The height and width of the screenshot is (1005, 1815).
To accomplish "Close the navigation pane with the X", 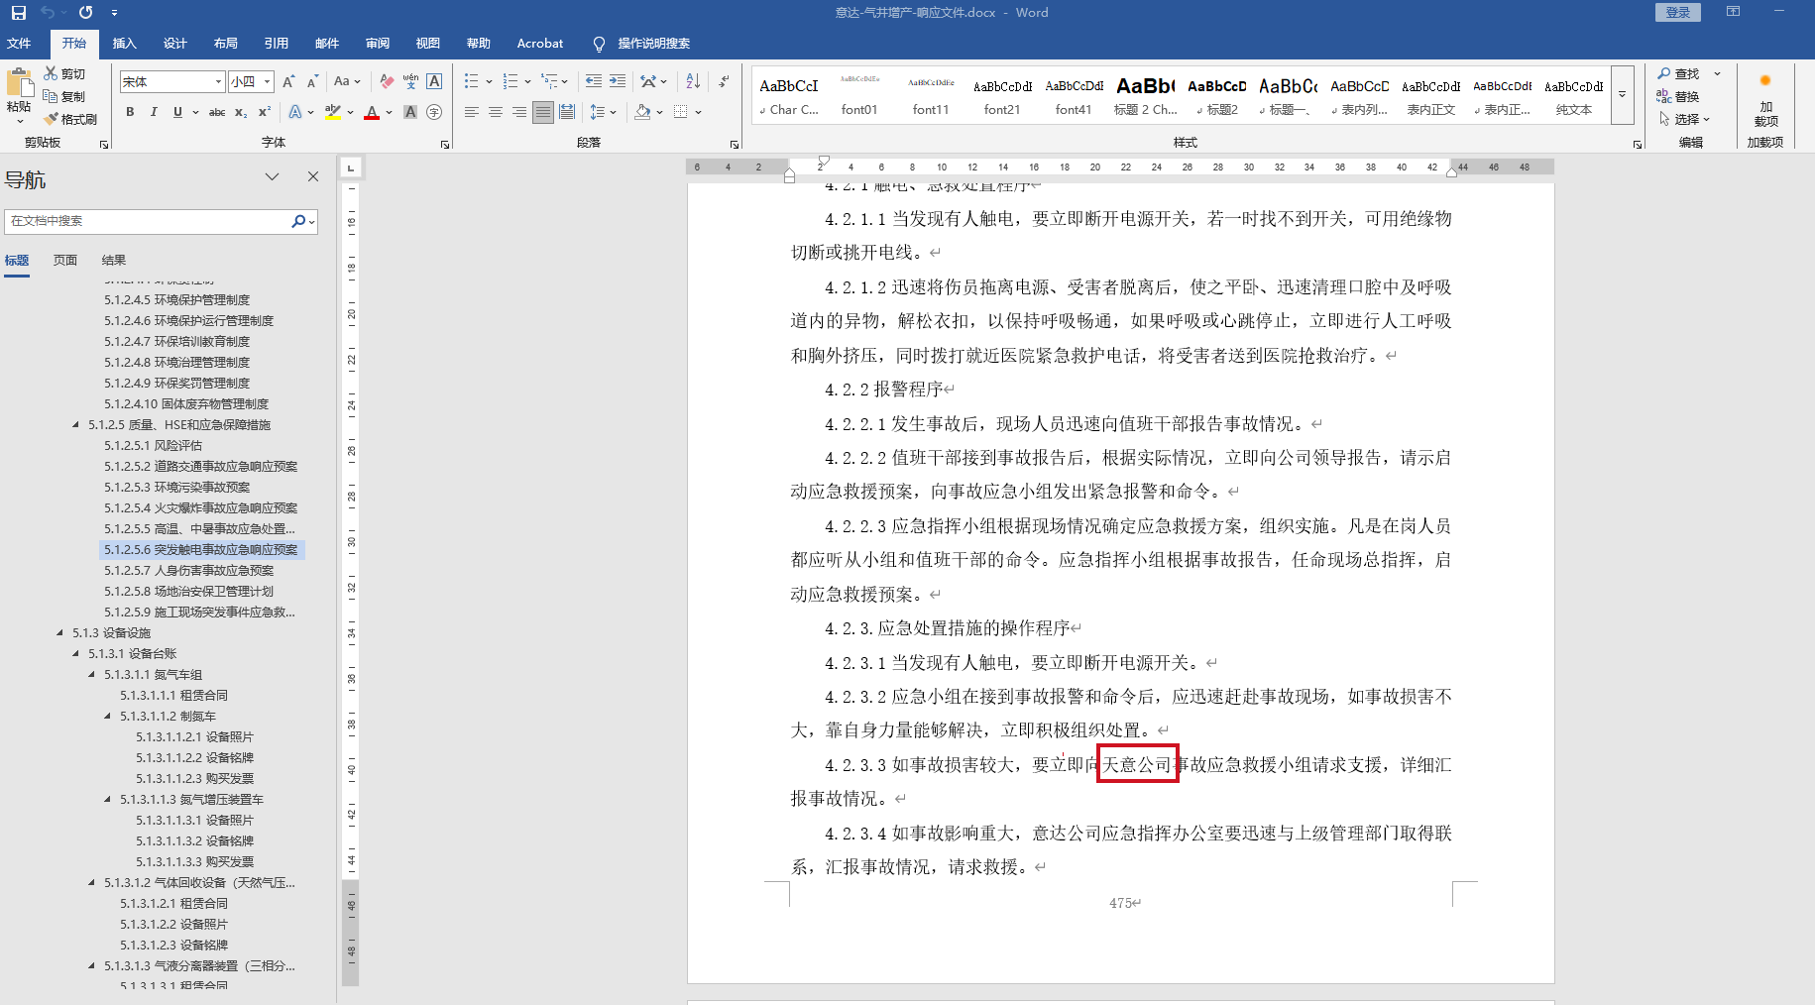I will point(313,176).
